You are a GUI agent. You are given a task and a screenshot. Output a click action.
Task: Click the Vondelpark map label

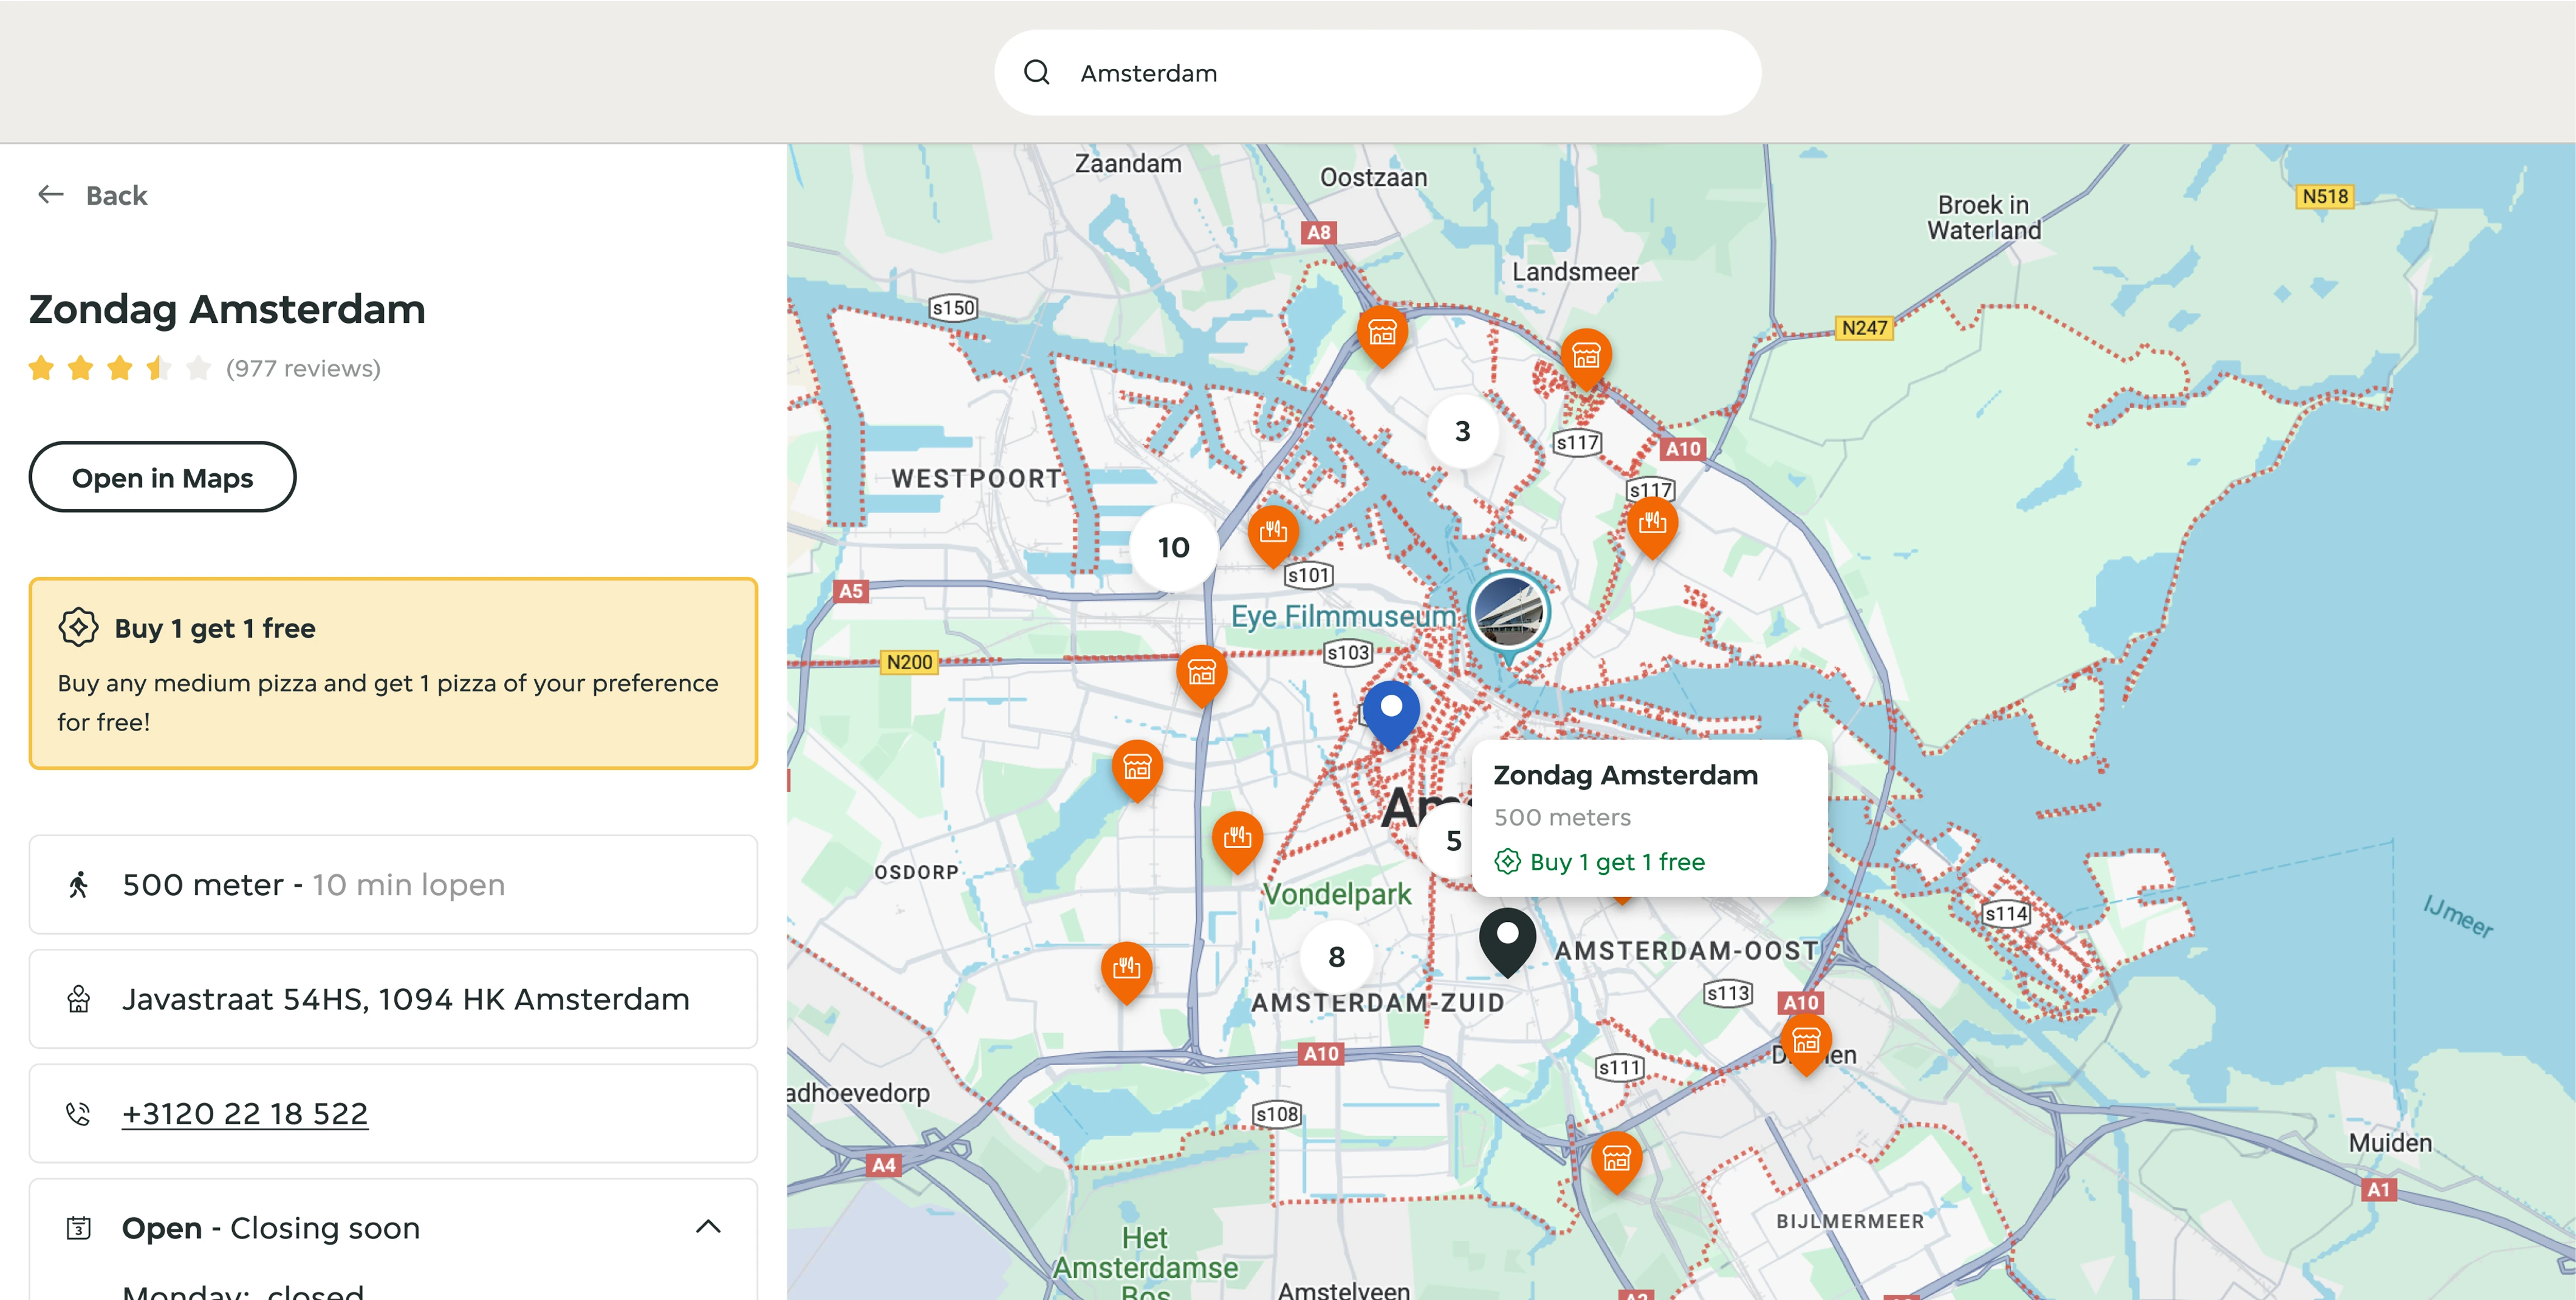(1337, 893)
